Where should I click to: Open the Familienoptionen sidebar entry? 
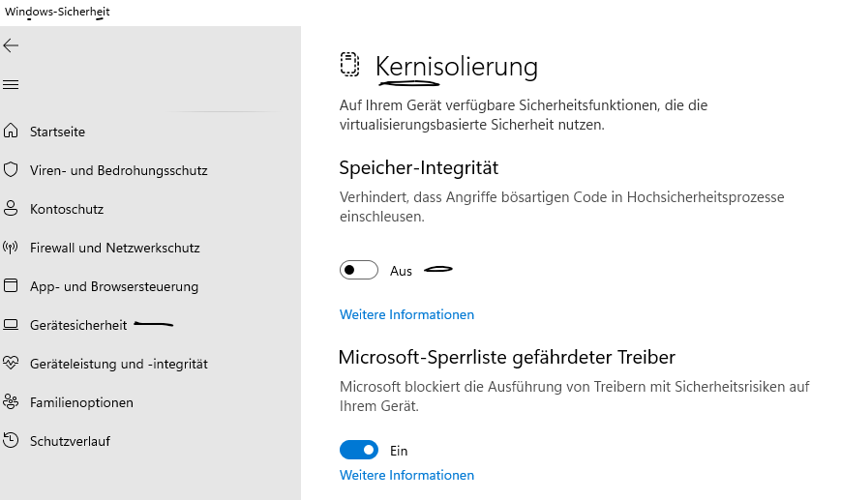tap(81, 402)
